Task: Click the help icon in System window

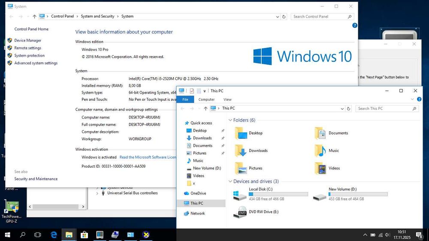Action: [355, 25]
